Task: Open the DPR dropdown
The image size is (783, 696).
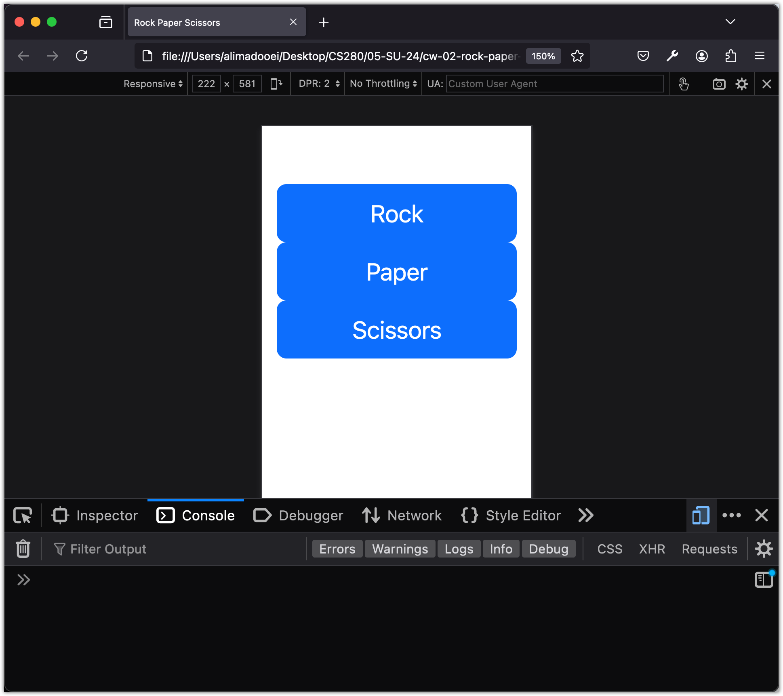Action: click(319, 84)
